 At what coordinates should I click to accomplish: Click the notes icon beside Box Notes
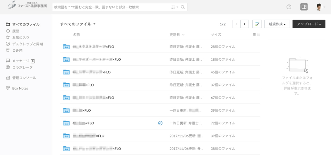[8, 88]
